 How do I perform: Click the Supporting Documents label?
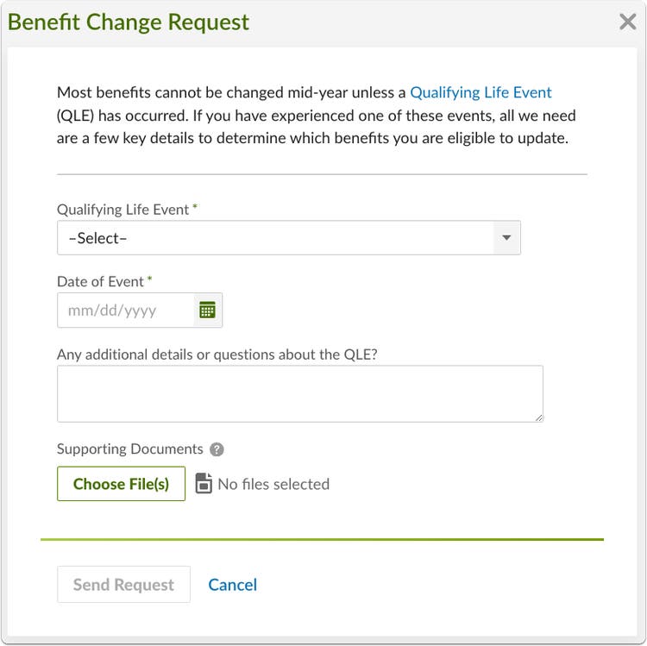[130, 448]
